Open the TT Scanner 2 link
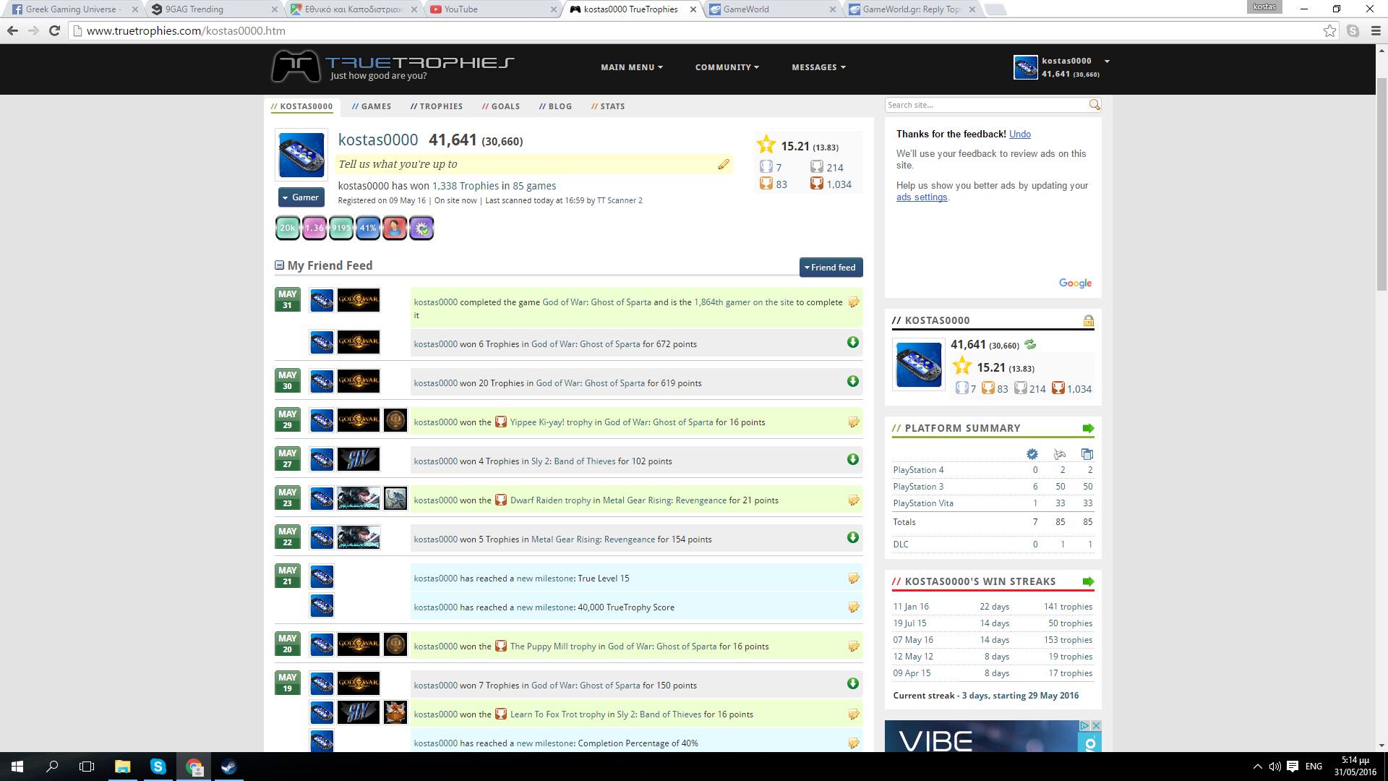Viewport: 1388px width, 781px height. 620,200
